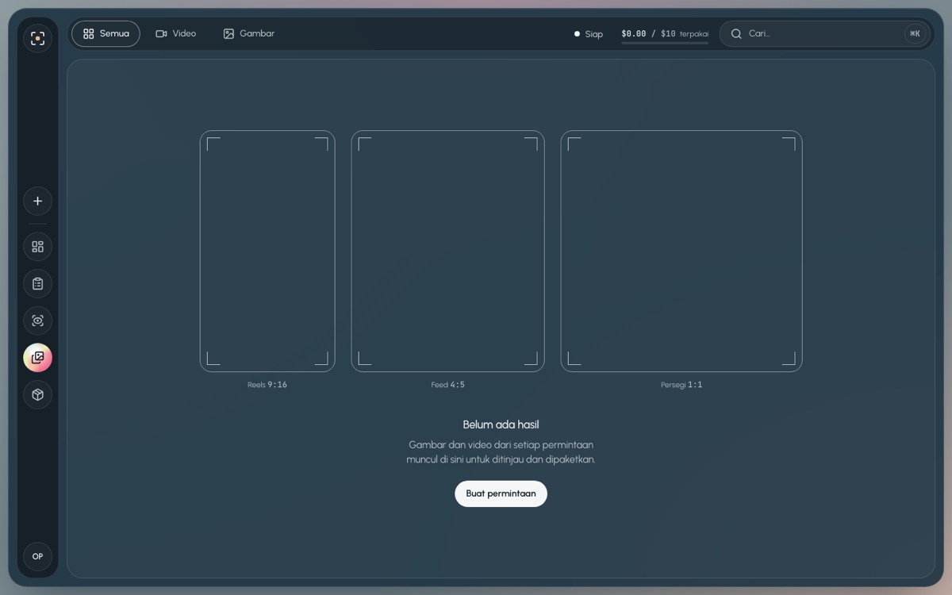The height and width of the screenshot is (595, 952).
Task: Click the search magnifier icon
Action: pos(736,34)
